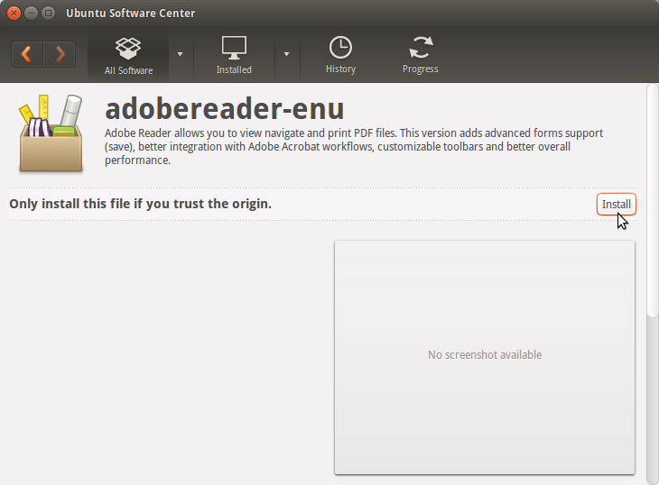659x485 pixels.
Task: Minimize the Ubuntu Software Center window
Action: click(x=31, y=13)
